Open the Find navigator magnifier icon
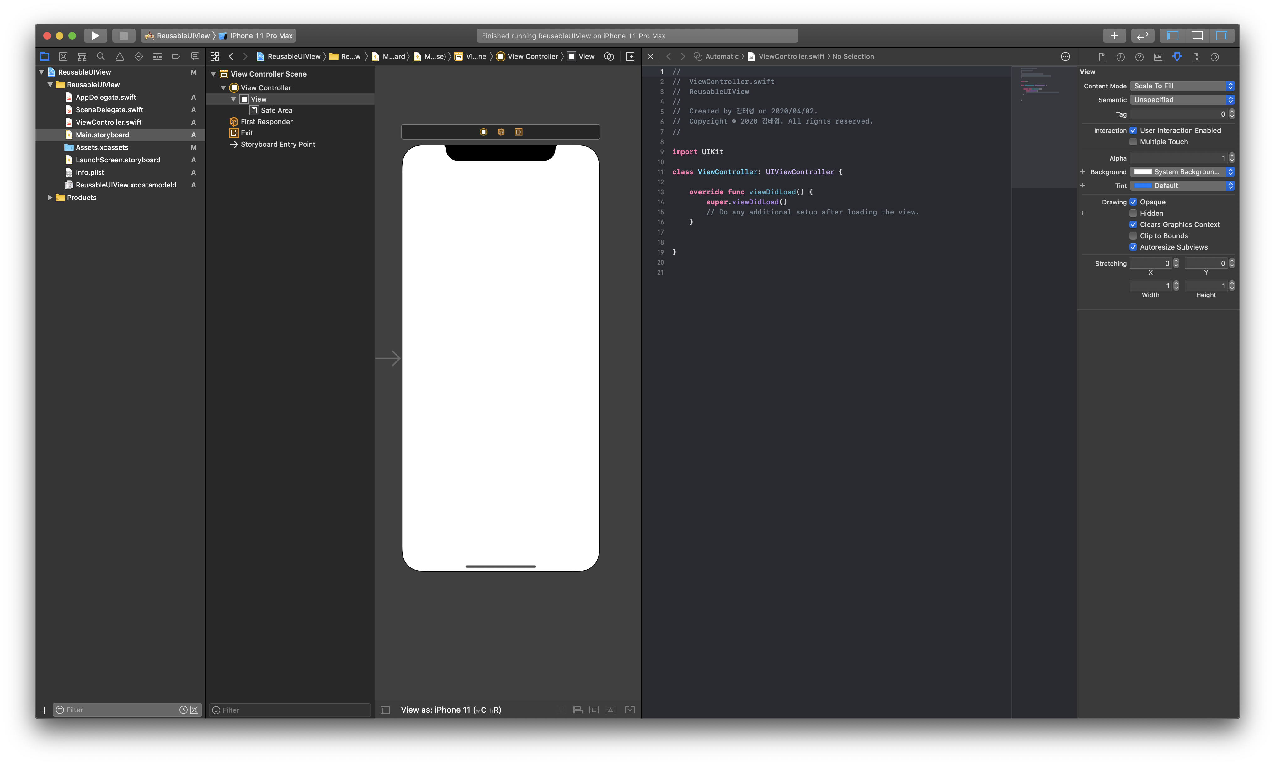Viewport: 1275px width, 765px height. 101,57
